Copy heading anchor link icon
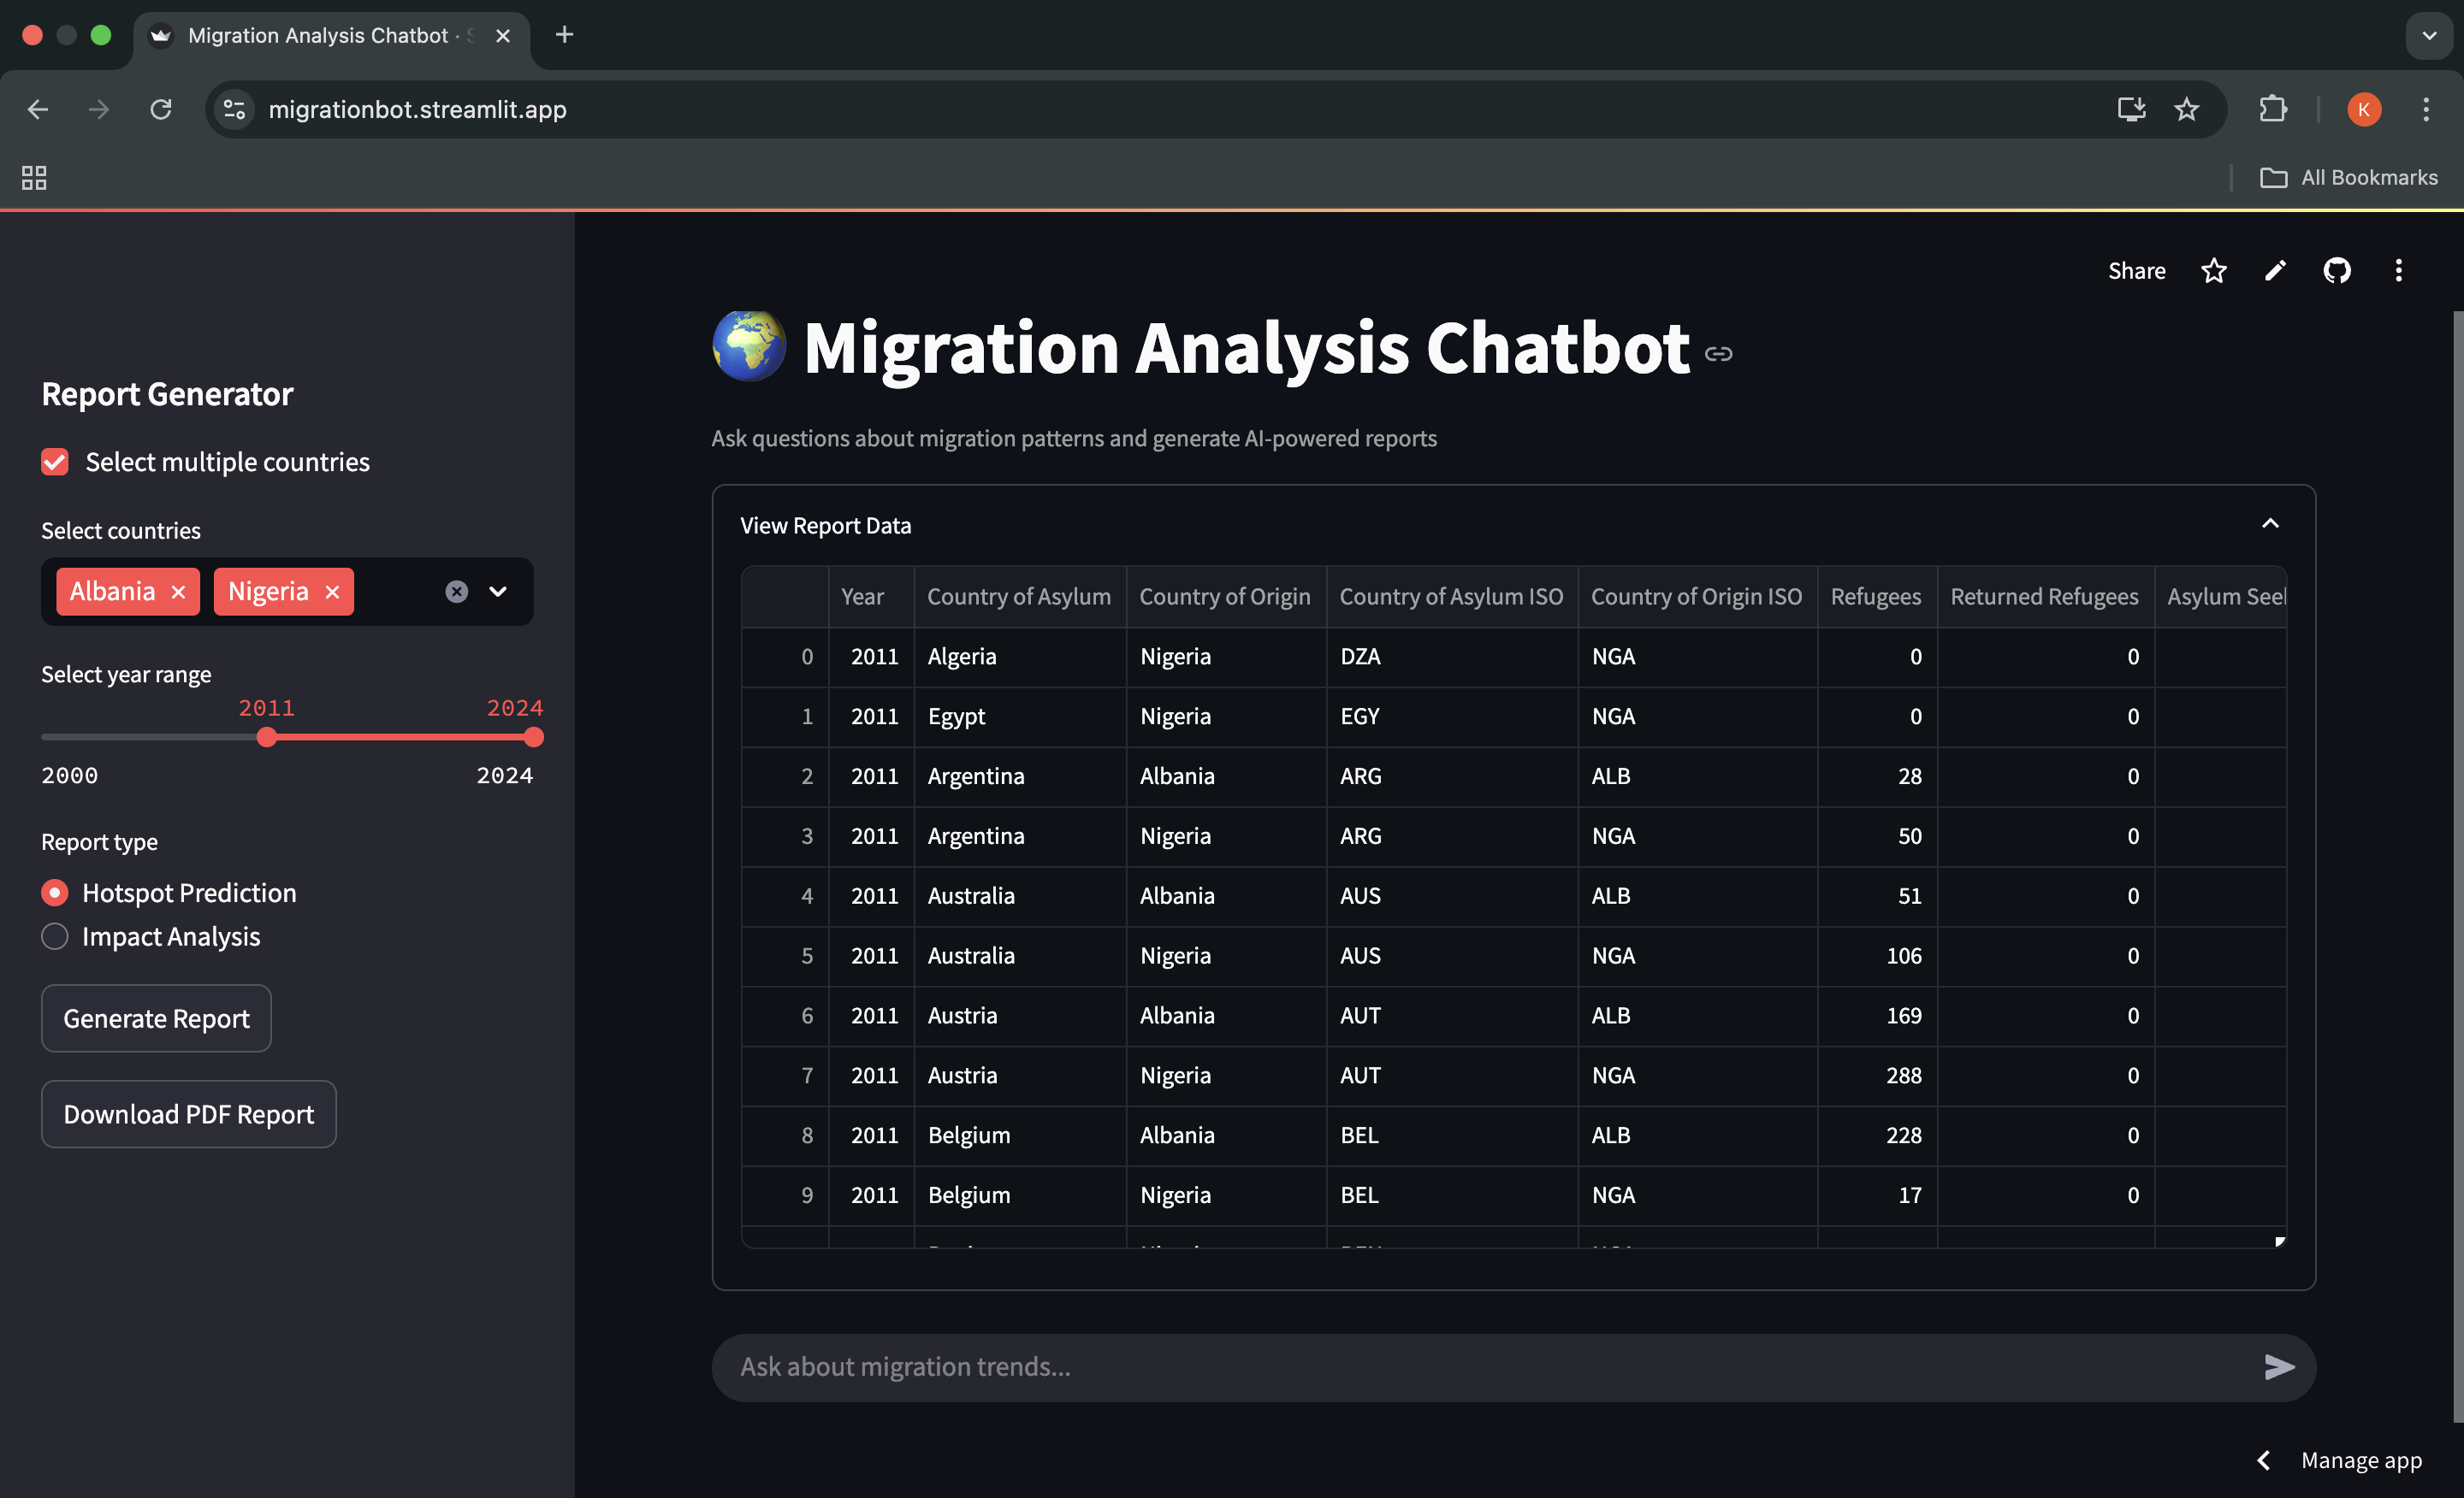 (x=1719, y=354)
